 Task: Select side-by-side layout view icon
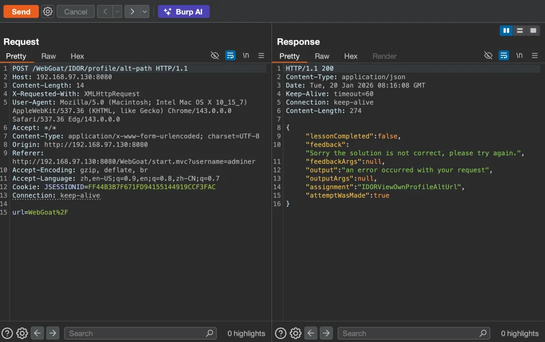coord(506,31)
